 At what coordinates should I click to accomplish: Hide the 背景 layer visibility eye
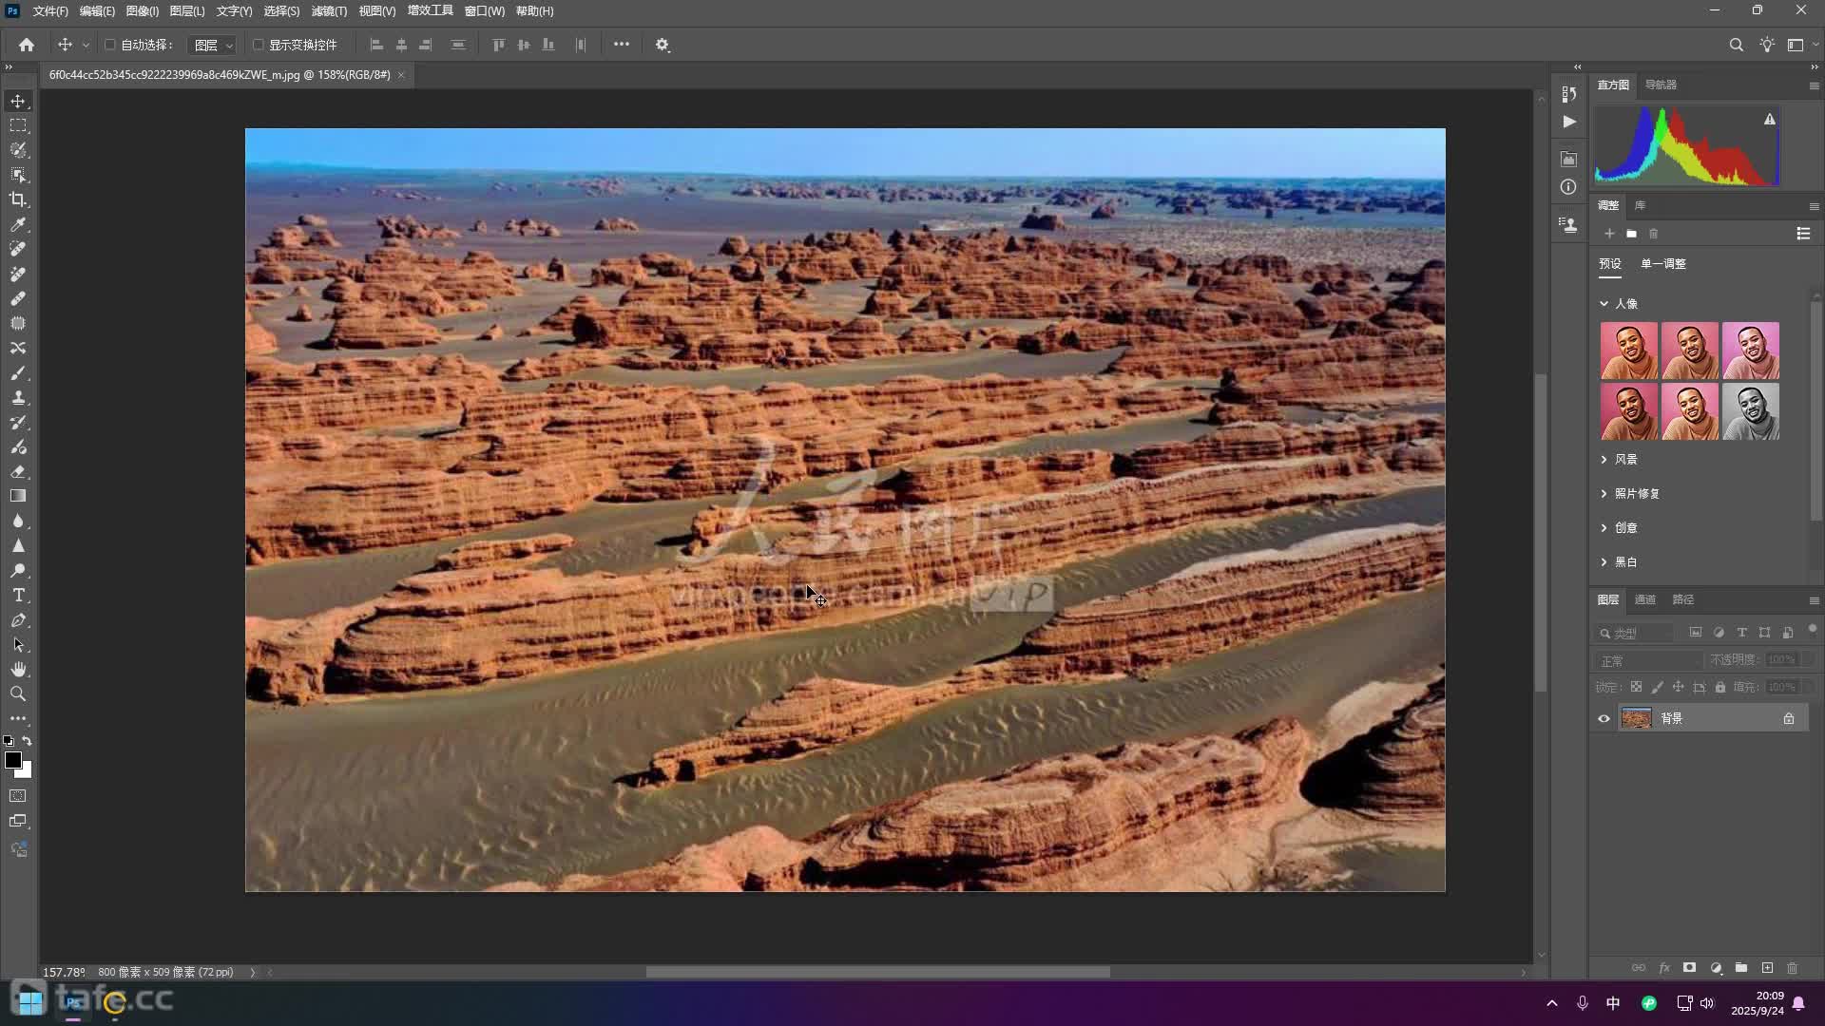[x=1604, y=718]
